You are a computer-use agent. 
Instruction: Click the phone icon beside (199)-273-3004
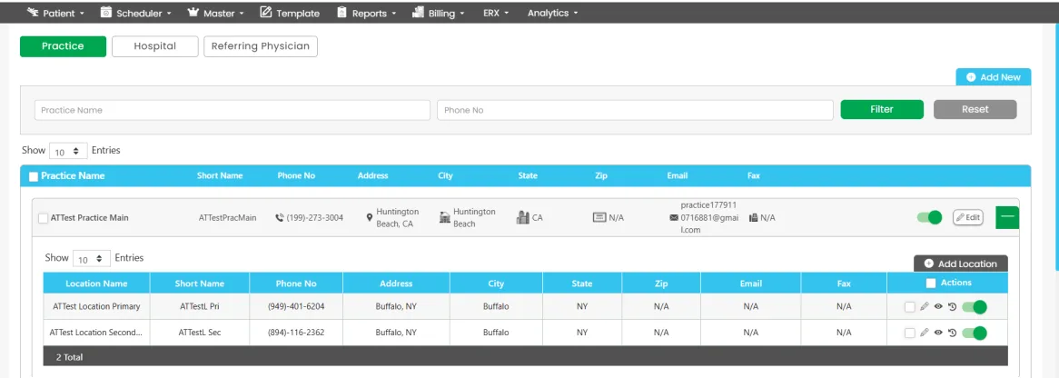click(280, 218)
